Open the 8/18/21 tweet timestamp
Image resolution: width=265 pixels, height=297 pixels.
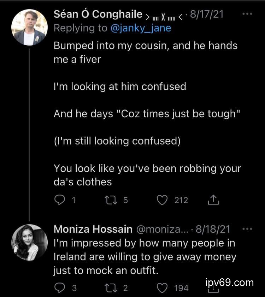213,229
